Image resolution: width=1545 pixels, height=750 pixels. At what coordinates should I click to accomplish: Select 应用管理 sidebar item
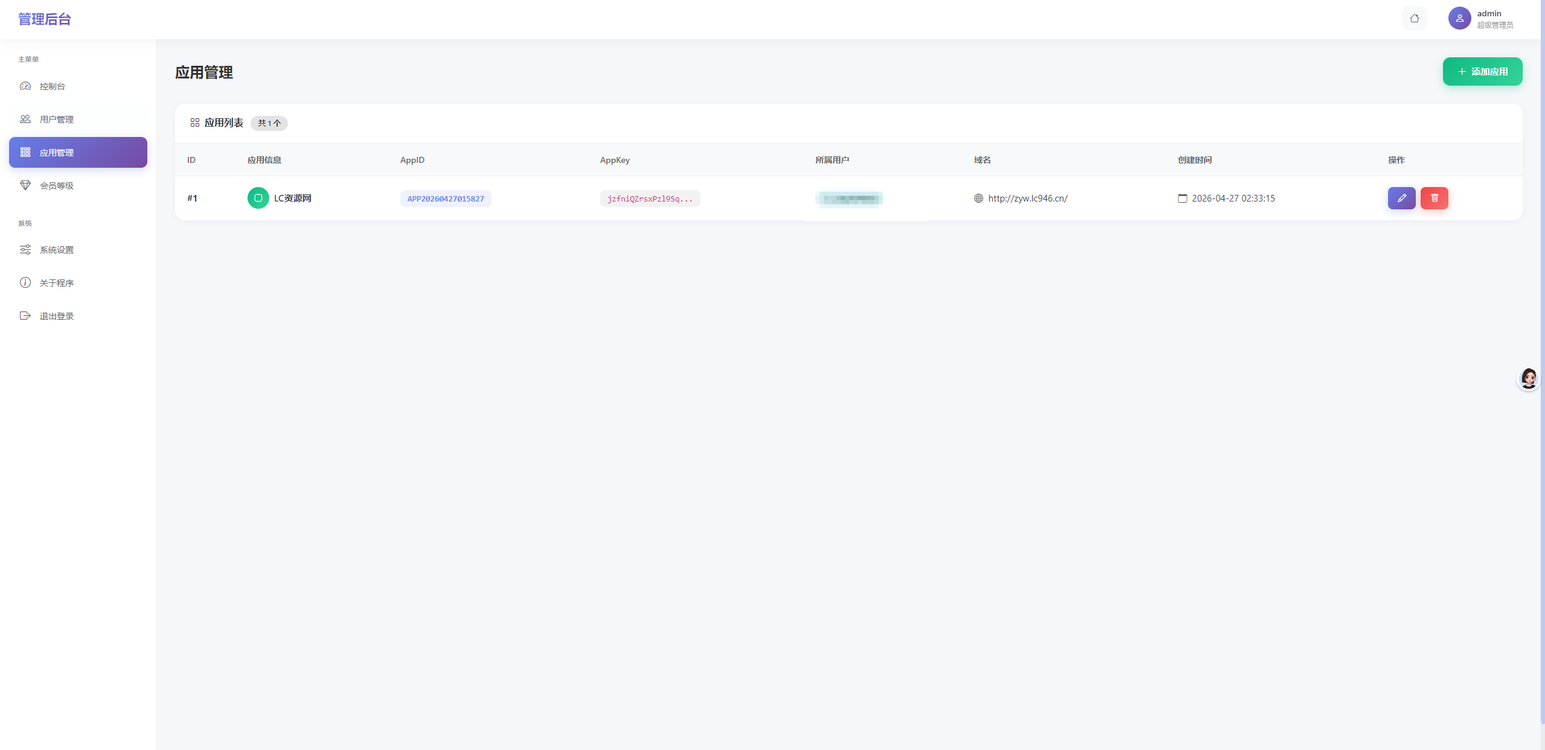[78, 153]
